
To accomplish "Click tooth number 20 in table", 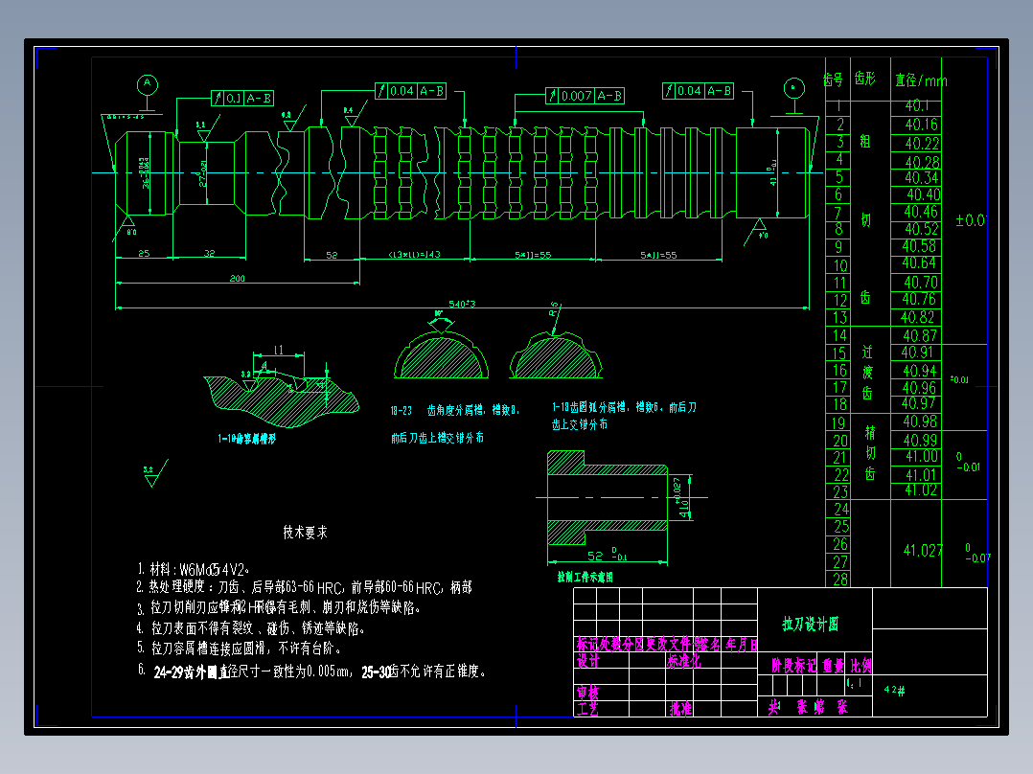I will tap(840, 441).
